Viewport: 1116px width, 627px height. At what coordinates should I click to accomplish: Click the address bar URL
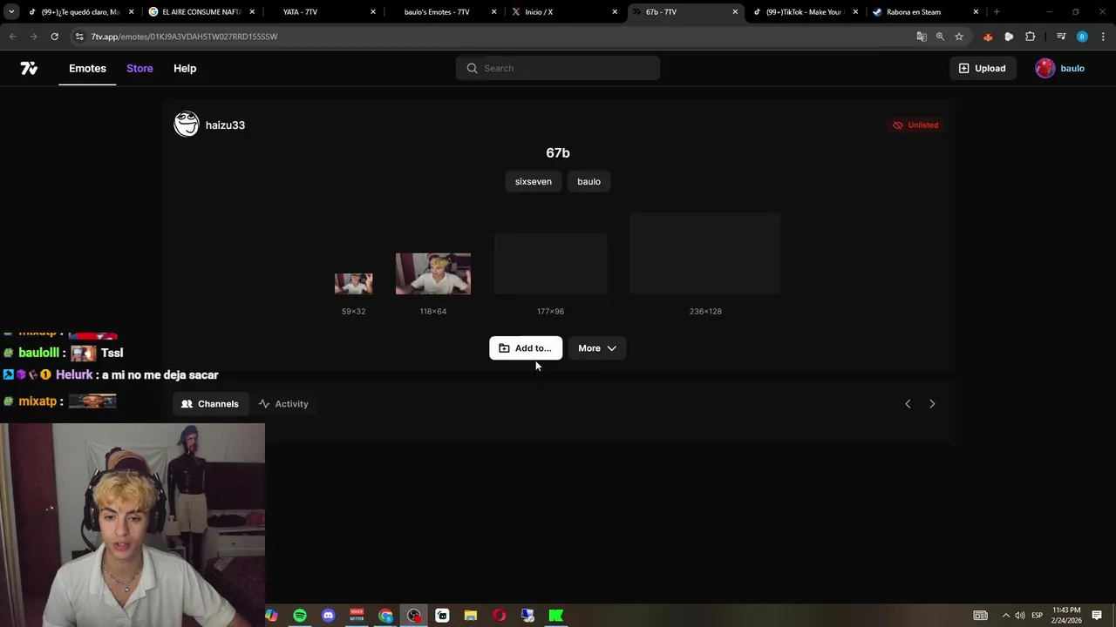coord(184,37)
